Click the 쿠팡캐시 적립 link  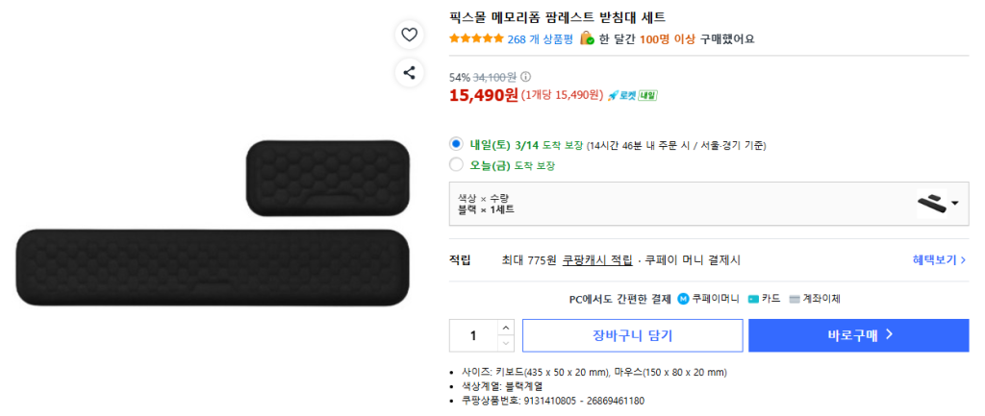597,260
